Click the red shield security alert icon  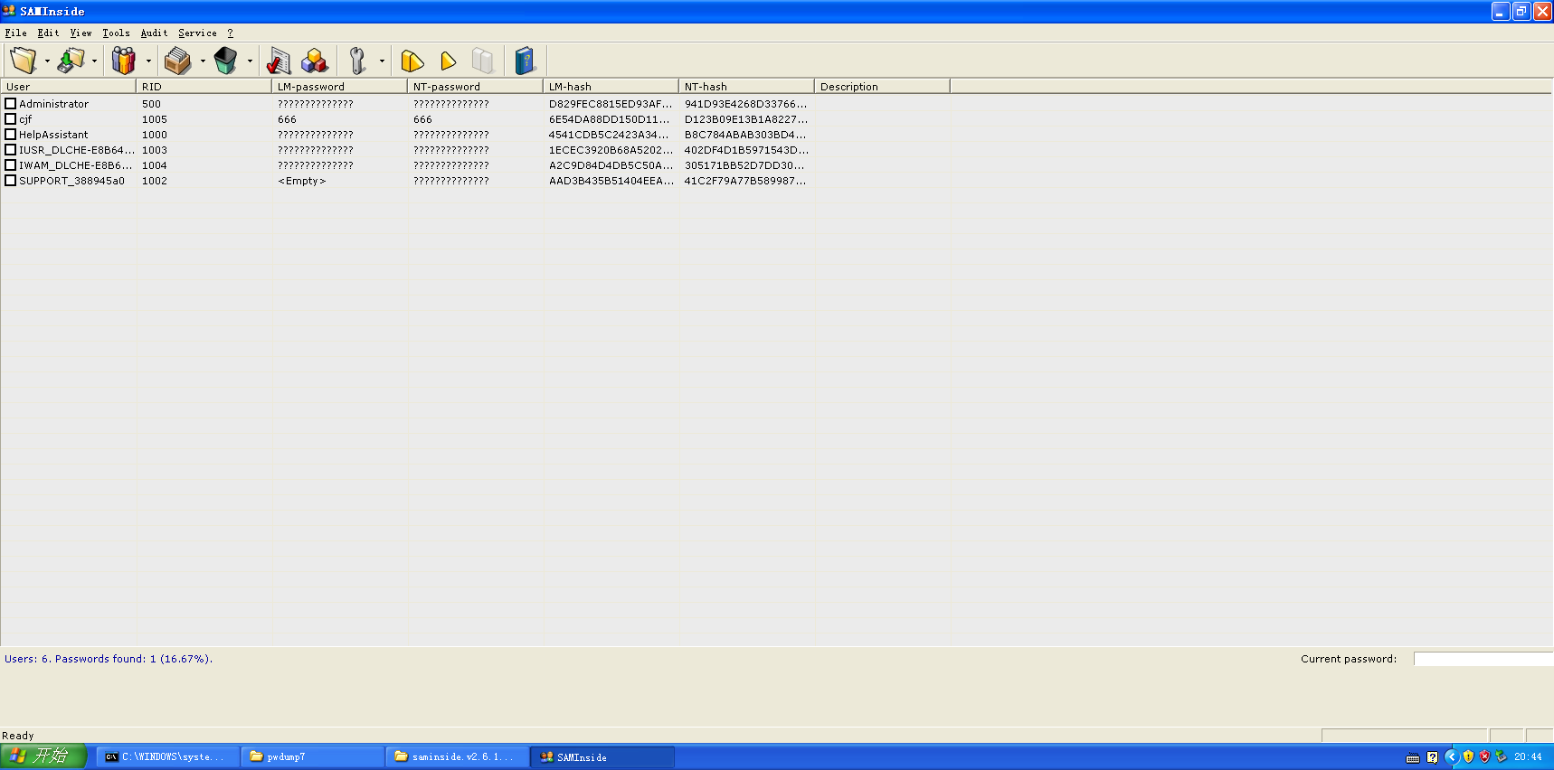(1484, 756)
